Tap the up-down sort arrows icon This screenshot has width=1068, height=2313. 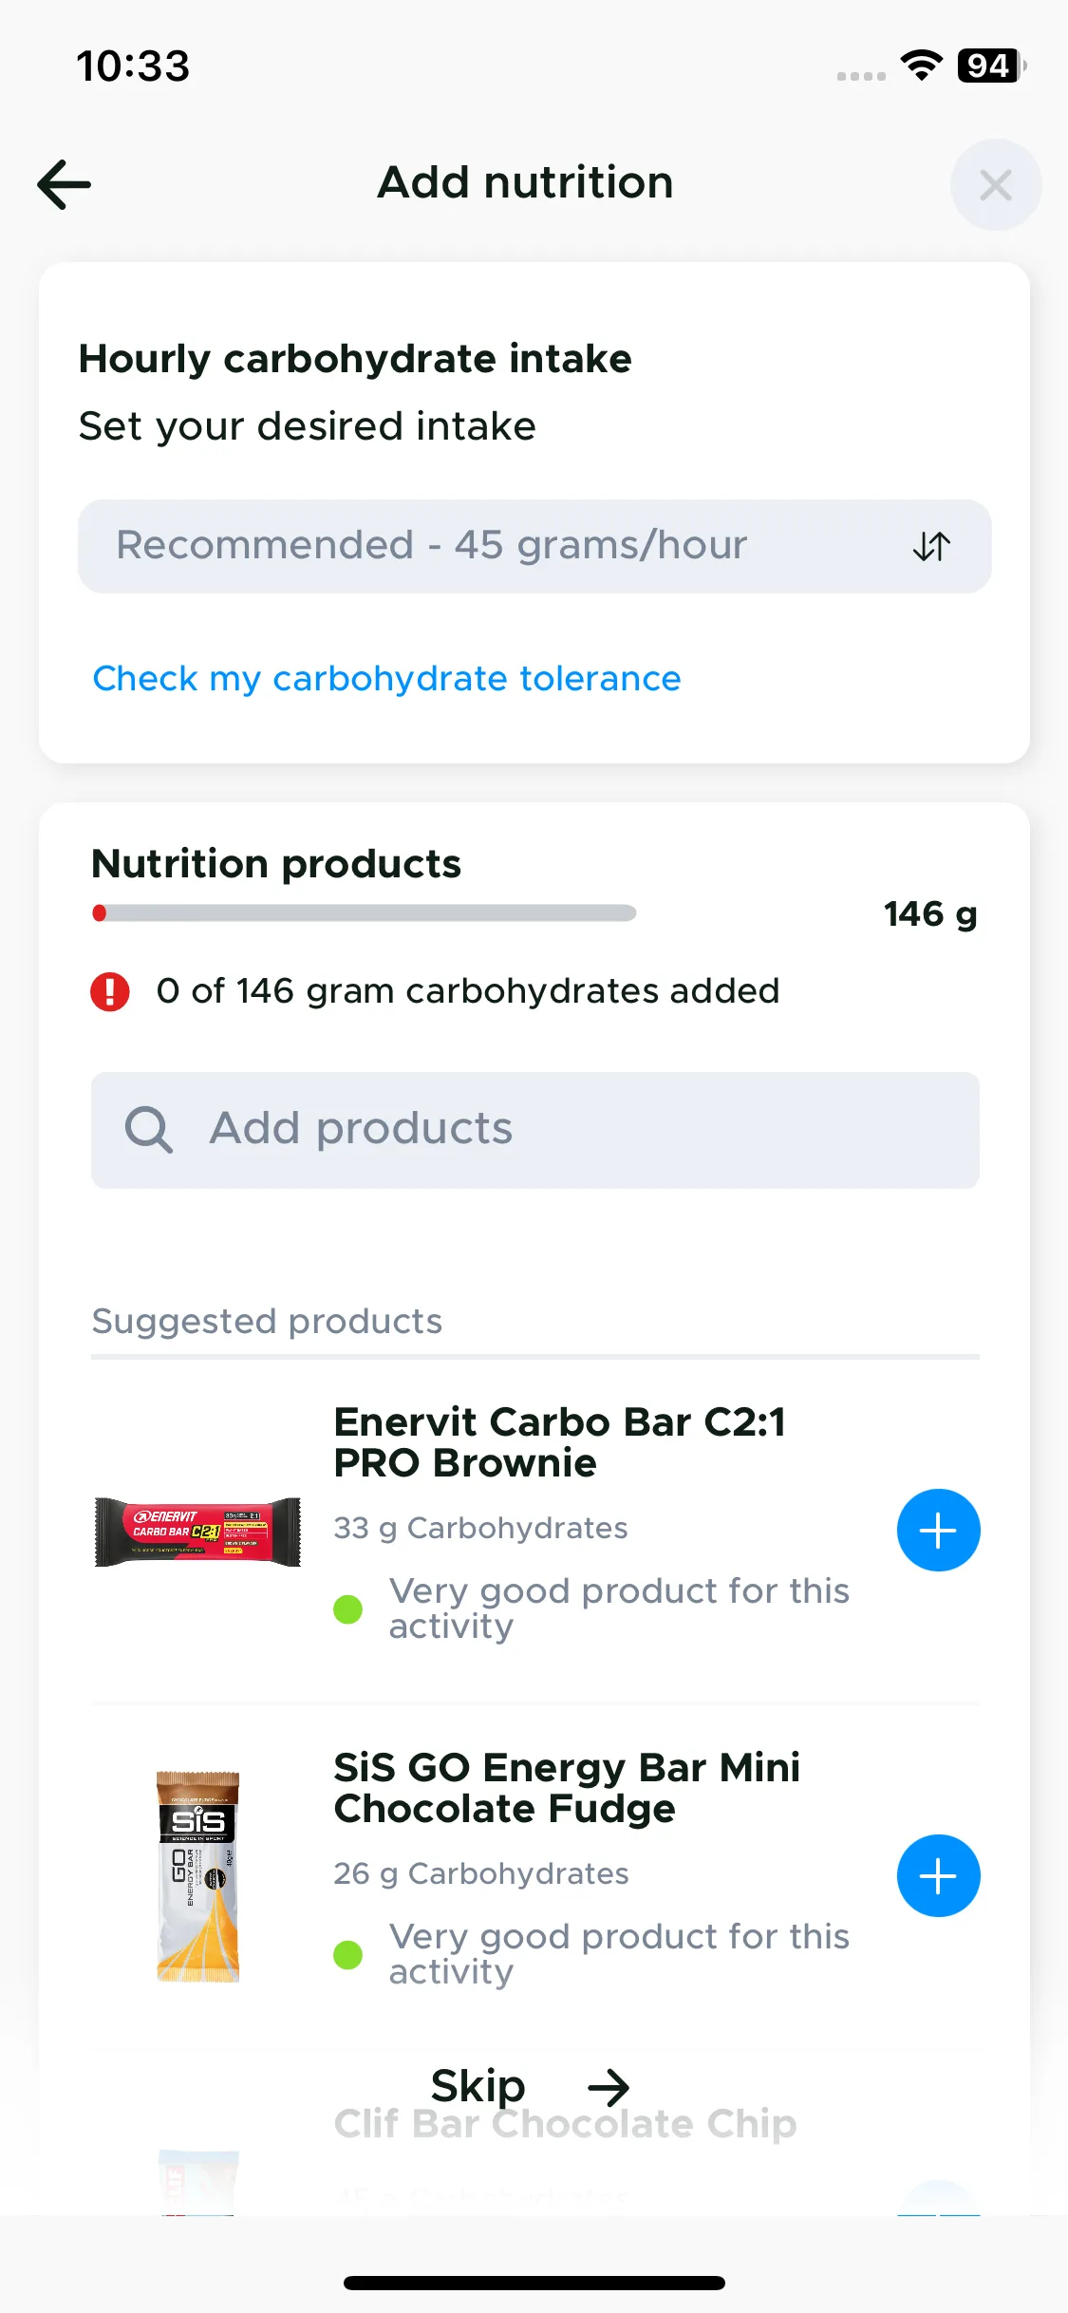931,546
